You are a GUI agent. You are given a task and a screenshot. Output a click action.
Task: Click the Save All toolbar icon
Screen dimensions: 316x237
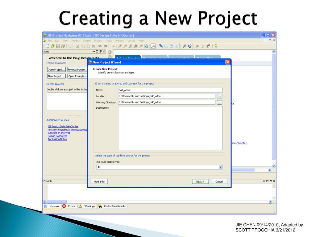(x=63, y=46)
